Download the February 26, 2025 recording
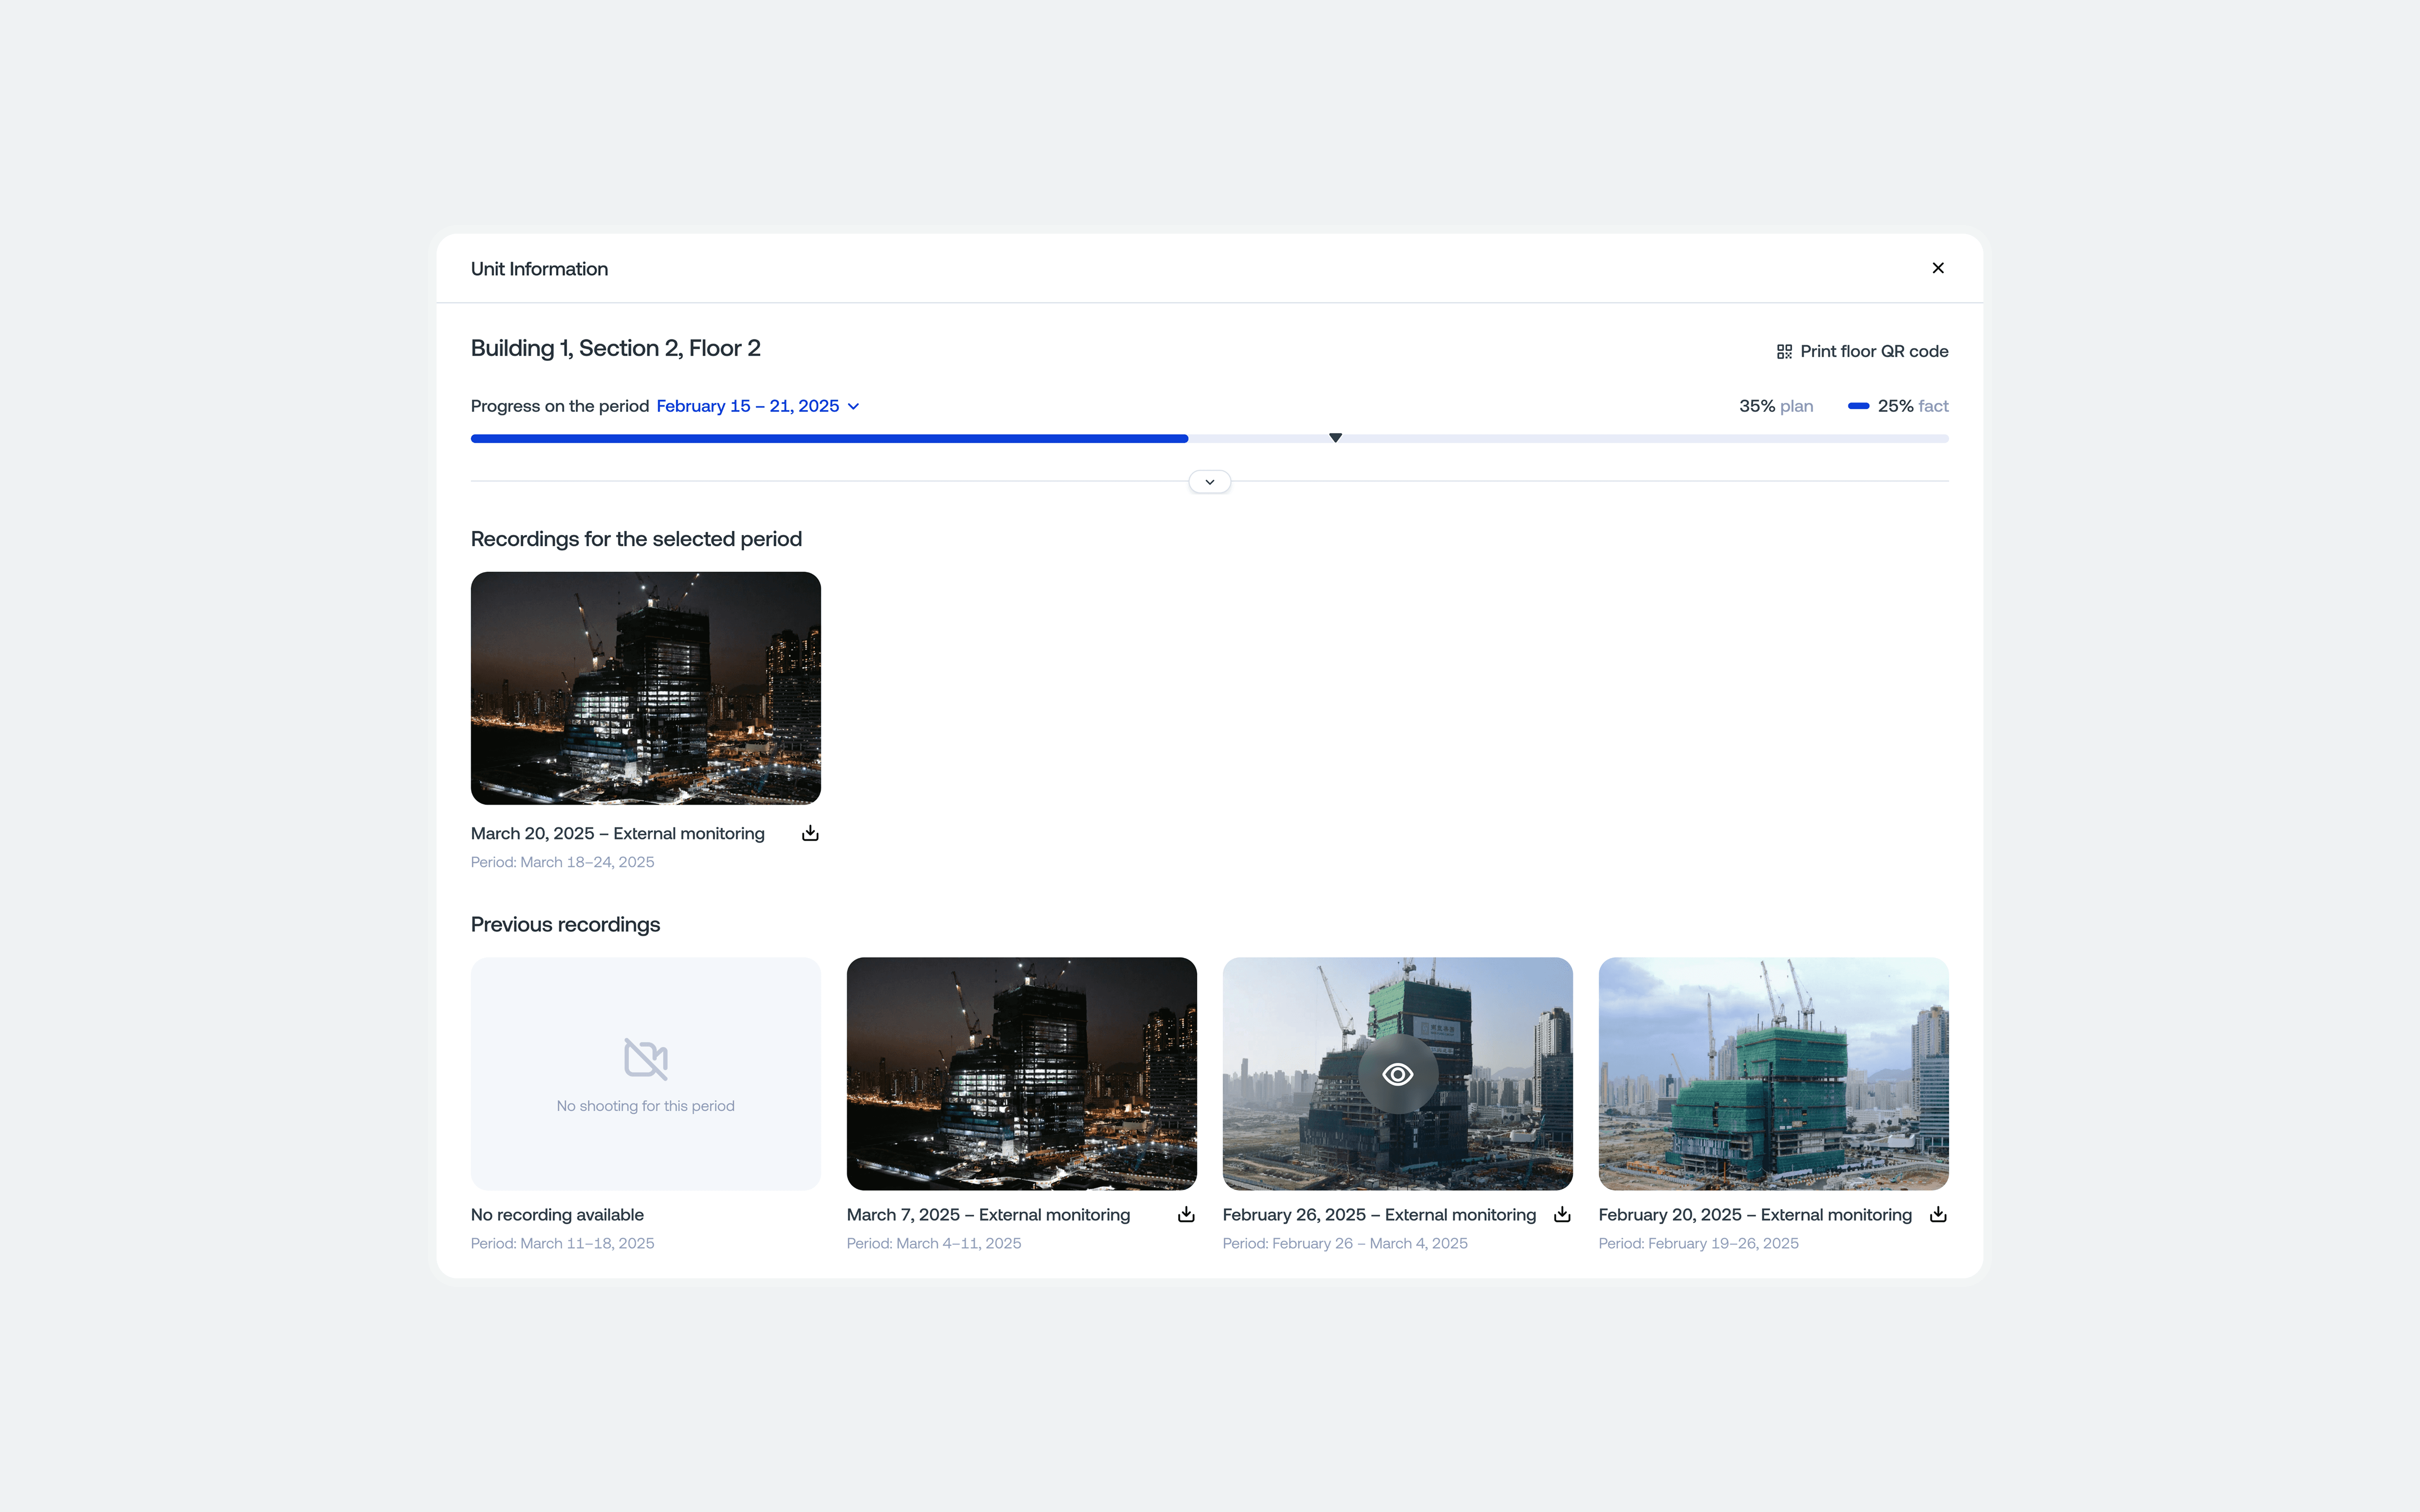Image resolution: width=2420 pixels, height=1512 pixels. tap(1562, 1214)
